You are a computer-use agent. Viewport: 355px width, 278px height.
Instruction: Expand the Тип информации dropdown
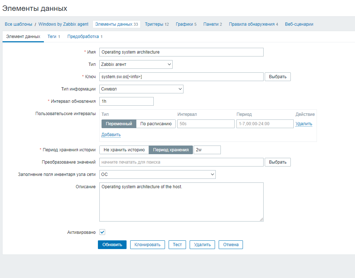(x=141, y=89)
